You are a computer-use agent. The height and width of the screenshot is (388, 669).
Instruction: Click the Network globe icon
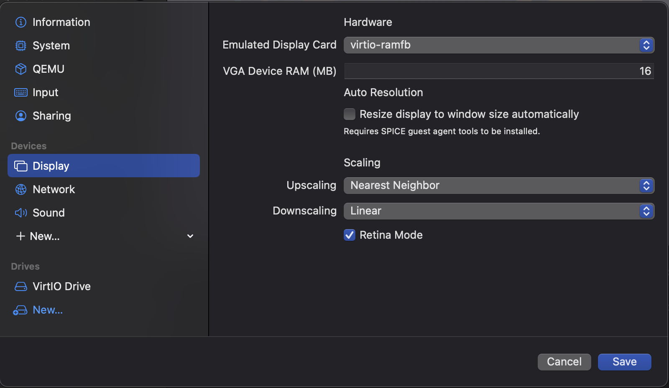(20, 189)
